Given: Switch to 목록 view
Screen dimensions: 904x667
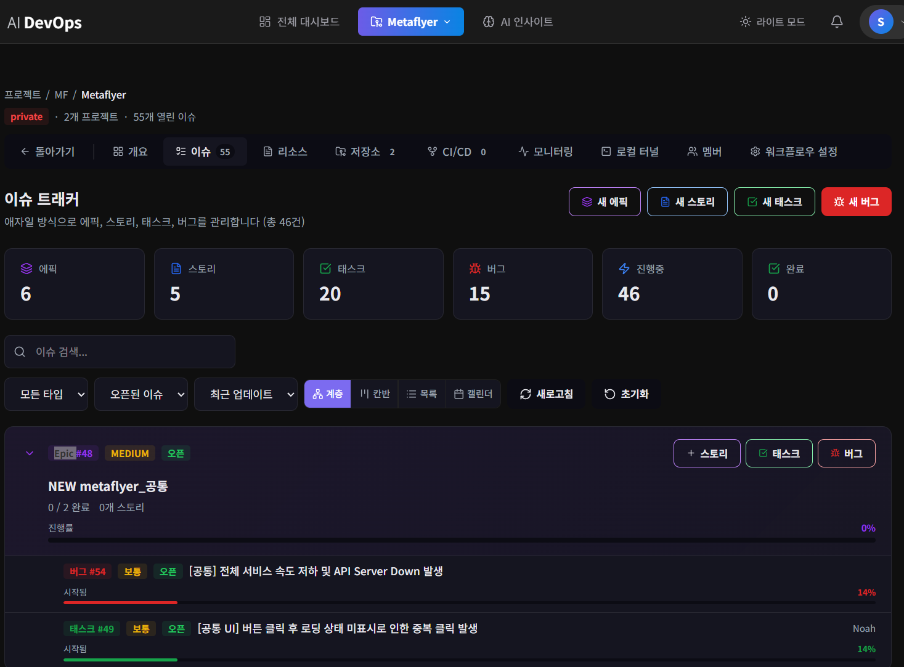Looking at the screenshot, I should (x=421, y=394).
